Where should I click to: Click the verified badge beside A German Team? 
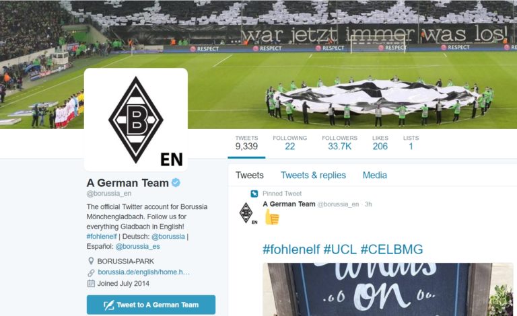[176, 182]
